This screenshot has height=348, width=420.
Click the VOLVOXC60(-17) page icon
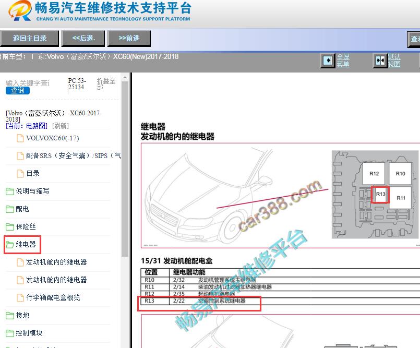[20, 138]
